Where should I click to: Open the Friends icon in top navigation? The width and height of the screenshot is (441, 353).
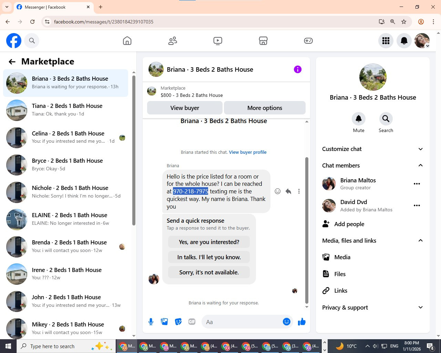coord(173,41)
